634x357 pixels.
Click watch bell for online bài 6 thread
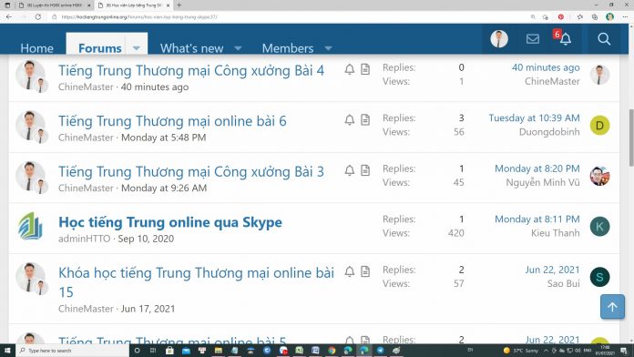[x=350, y=119]
